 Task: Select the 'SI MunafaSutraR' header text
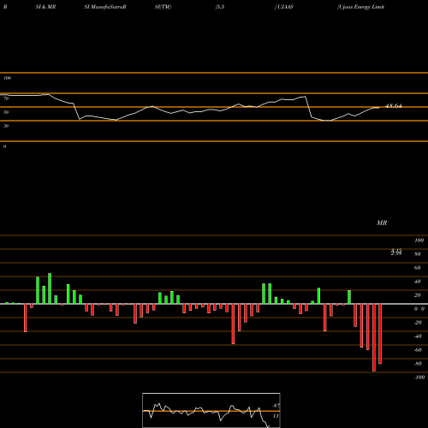105,7
